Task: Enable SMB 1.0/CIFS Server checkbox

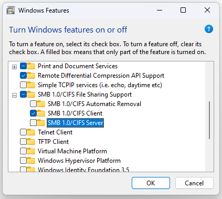Action: click(x=33, y=123)
